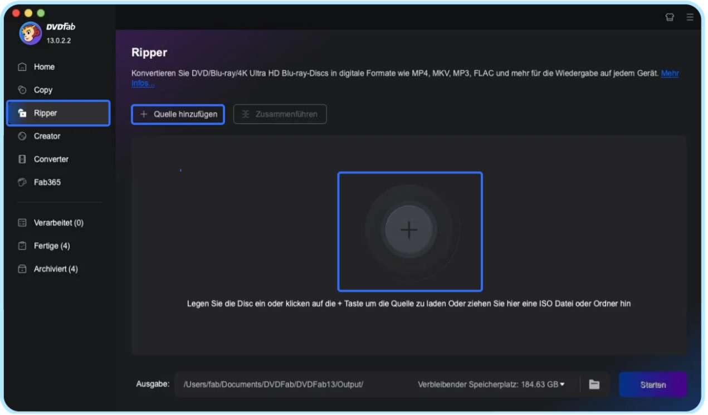Screen dimensions: 708x415
Task: Open the Home module
Action: [x=44, y=67]
